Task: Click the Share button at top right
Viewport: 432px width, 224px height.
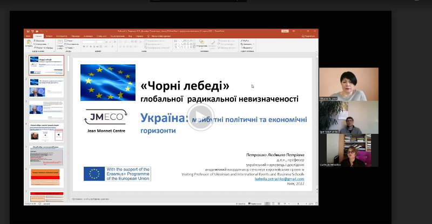Action: pyautogui.click(x=308, y=36)
